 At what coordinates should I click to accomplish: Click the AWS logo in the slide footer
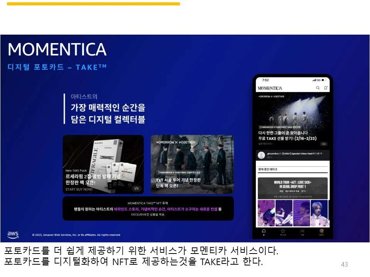pos(13,235)
